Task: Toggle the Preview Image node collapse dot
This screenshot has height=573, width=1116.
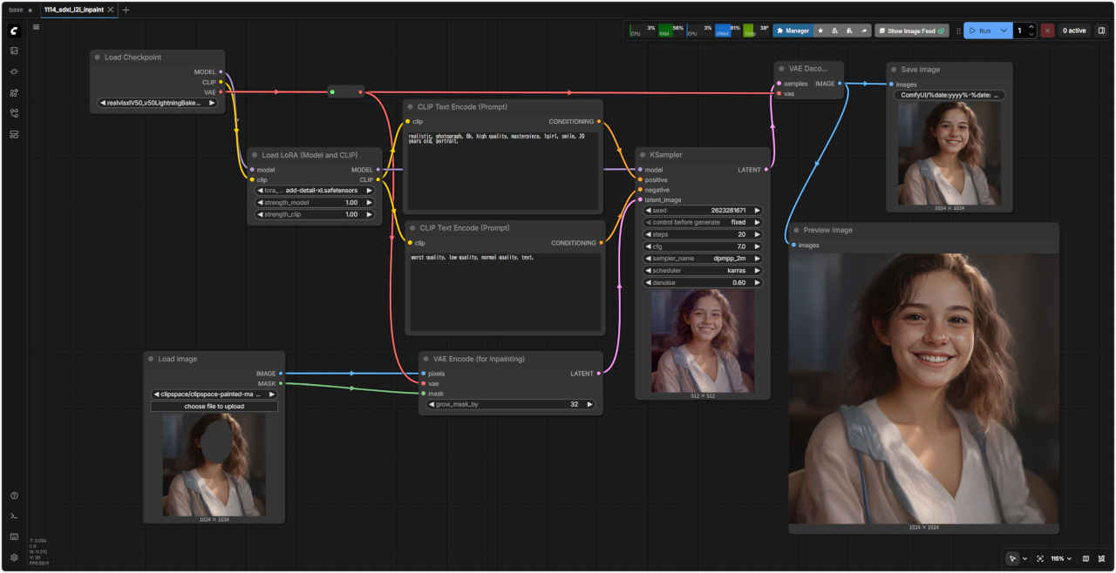Action: pos(796,231)
